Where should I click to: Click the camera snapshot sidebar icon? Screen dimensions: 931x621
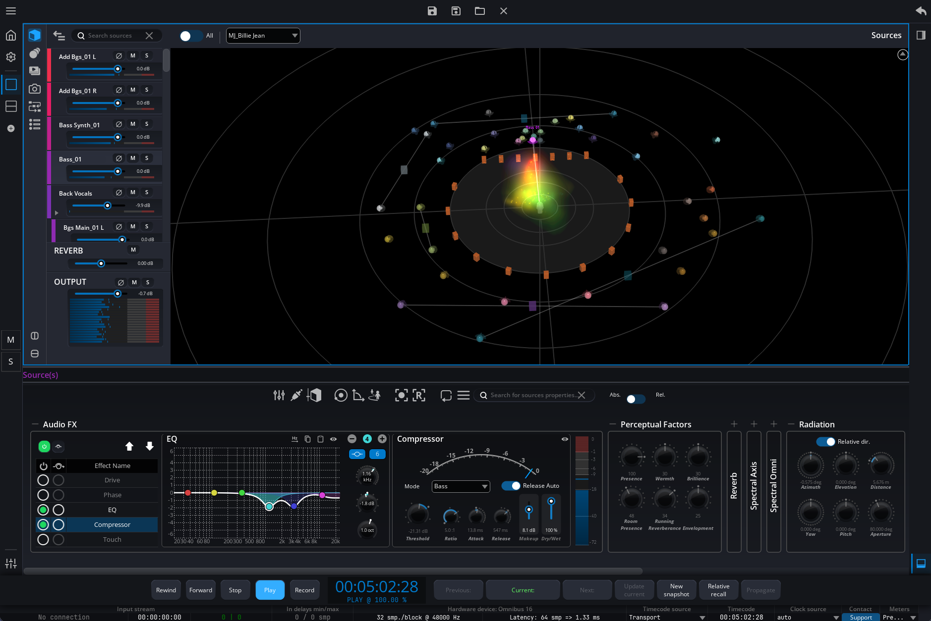[35, 89]
